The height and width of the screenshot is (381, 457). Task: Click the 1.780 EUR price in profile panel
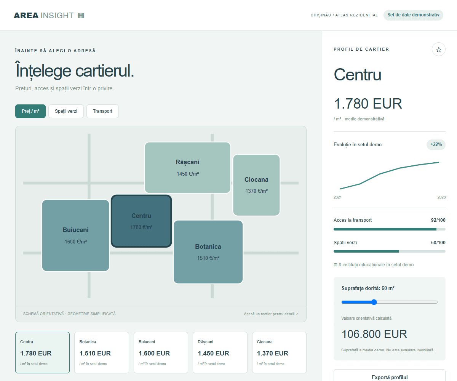click(368, 104)
